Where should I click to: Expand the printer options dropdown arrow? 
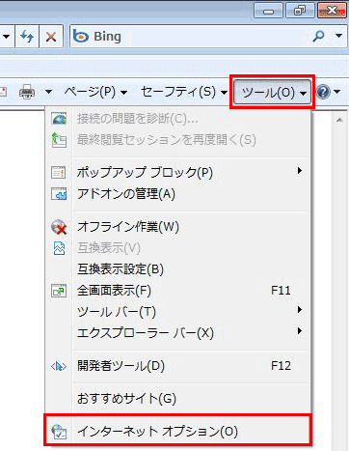coord(48,93)
